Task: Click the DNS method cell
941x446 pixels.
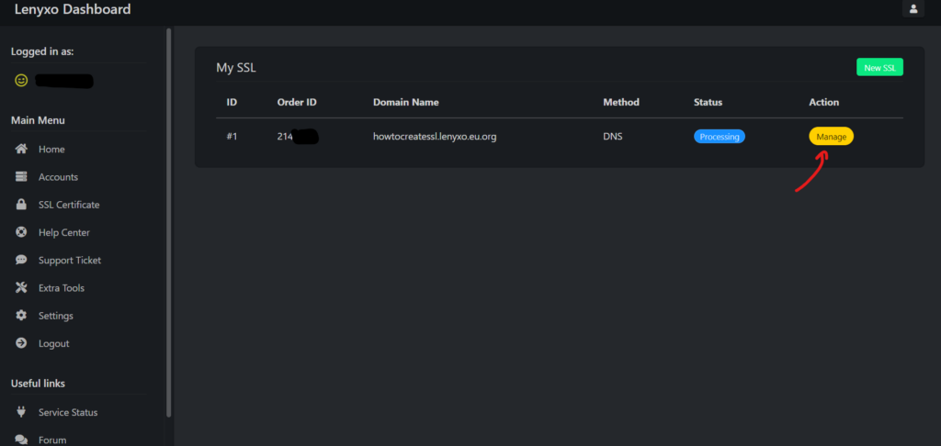Action: click(x=613, y=137)
